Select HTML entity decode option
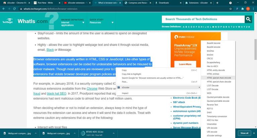The height and width of the screenshot is (138, 257). pos(218,70)
